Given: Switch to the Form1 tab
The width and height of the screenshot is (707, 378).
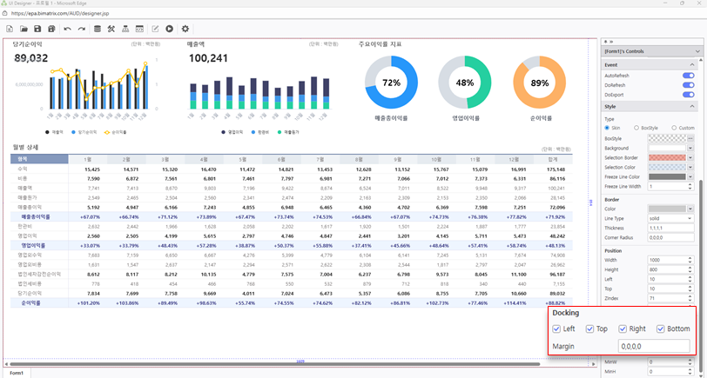Looking at the screenshot, I should [x=16, y=373].
